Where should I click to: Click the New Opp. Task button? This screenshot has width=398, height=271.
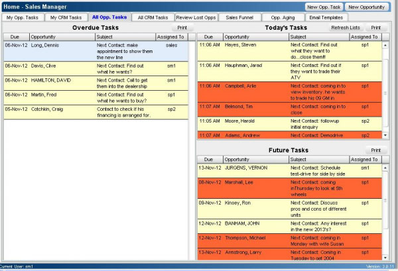click(x=323, y=6)
